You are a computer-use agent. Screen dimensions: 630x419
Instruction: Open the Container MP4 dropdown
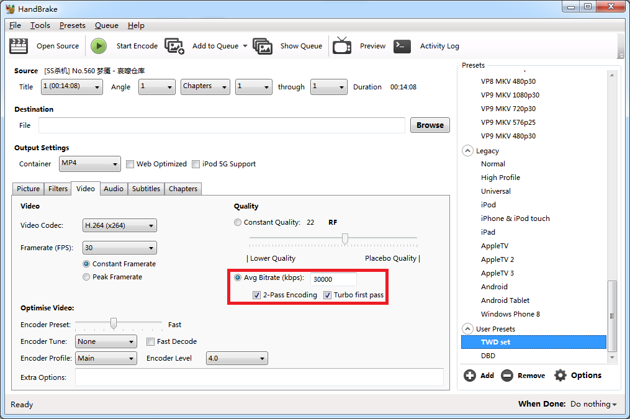click(89, 163)
